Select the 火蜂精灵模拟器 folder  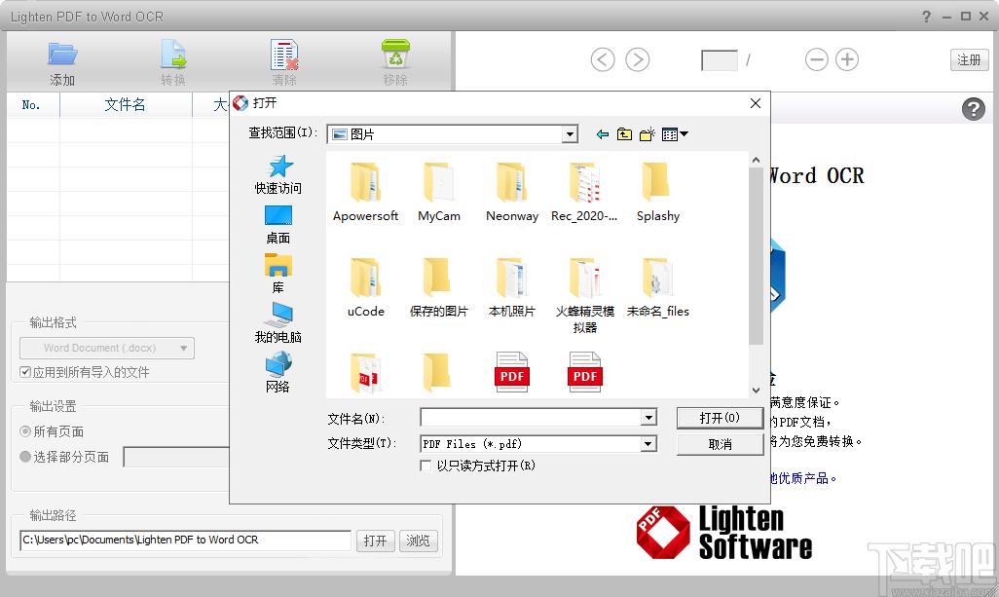pos(585,295)
